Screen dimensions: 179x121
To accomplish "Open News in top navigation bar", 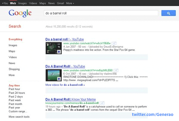I will point(51,3).
